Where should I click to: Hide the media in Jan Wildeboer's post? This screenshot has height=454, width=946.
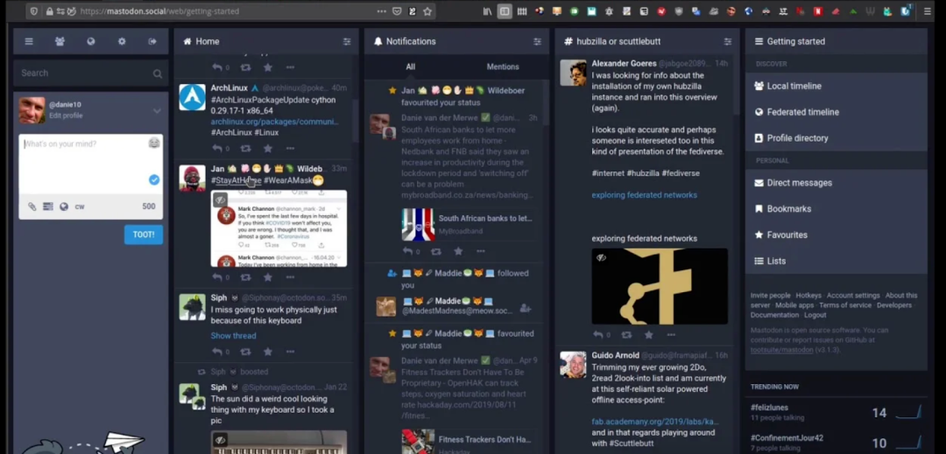tap(220, 199)
